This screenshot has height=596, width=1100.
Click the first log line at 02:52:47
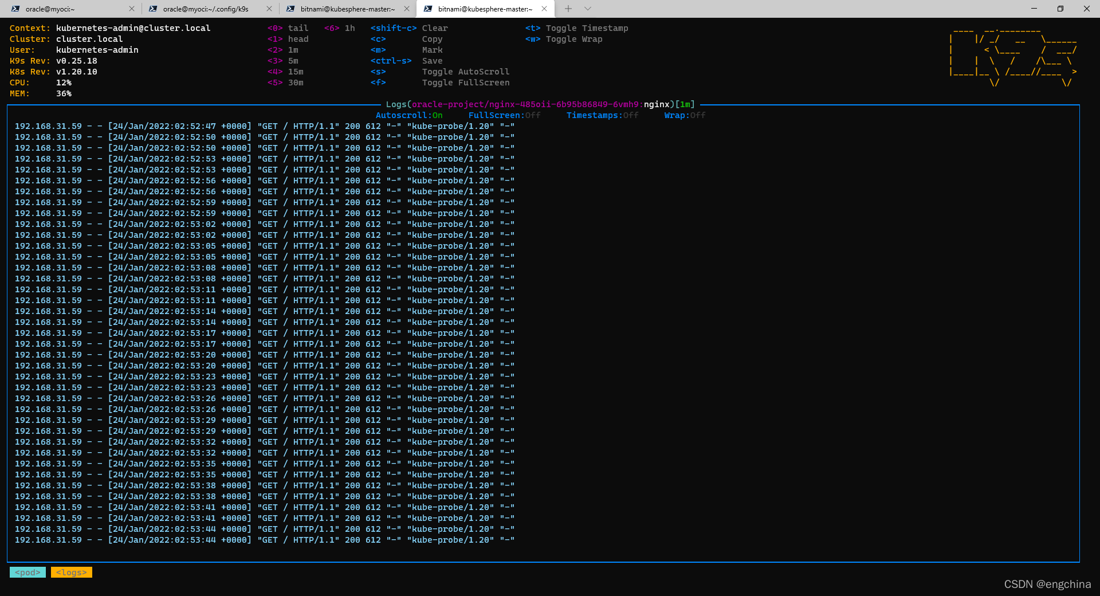pos(265,126)
